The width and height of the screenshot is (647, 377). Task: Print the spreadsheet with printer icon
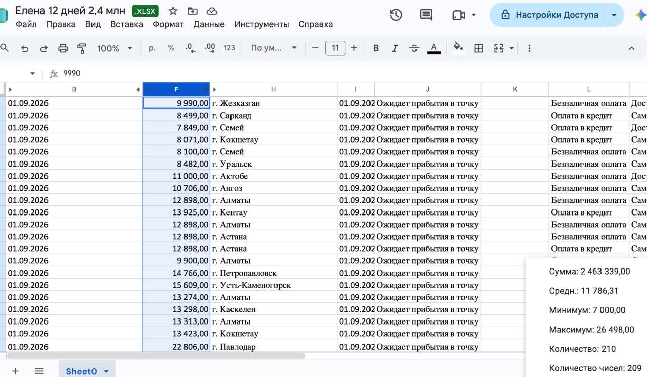[x=63, y=48]
